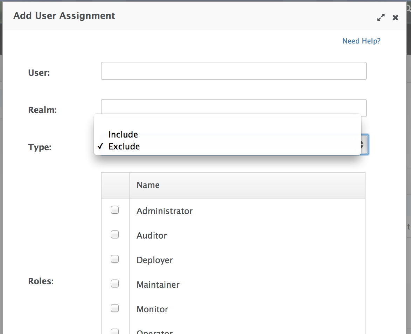
Task: Click the Auditor role name text
Action: pyautogui.click(x=152, y=235)
